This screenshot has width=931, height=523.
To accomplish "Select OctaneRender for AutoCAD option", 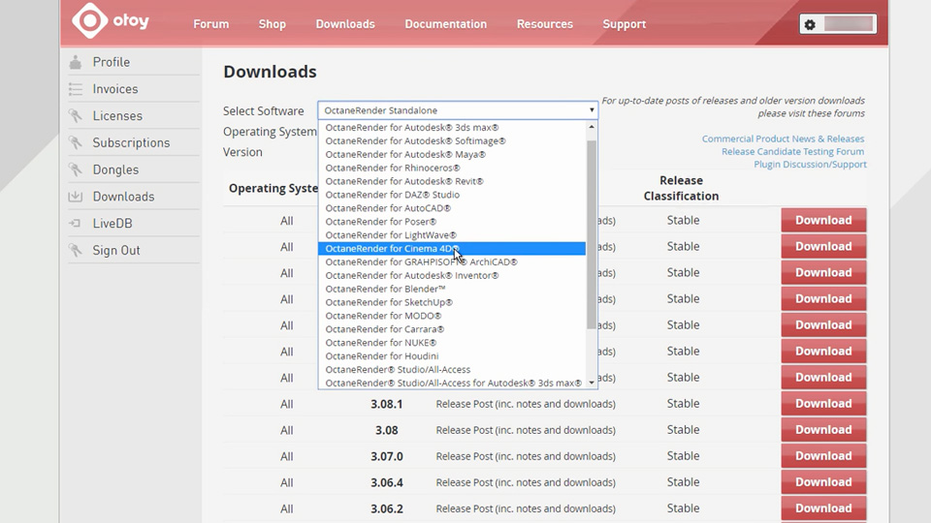I will (452, 208).
